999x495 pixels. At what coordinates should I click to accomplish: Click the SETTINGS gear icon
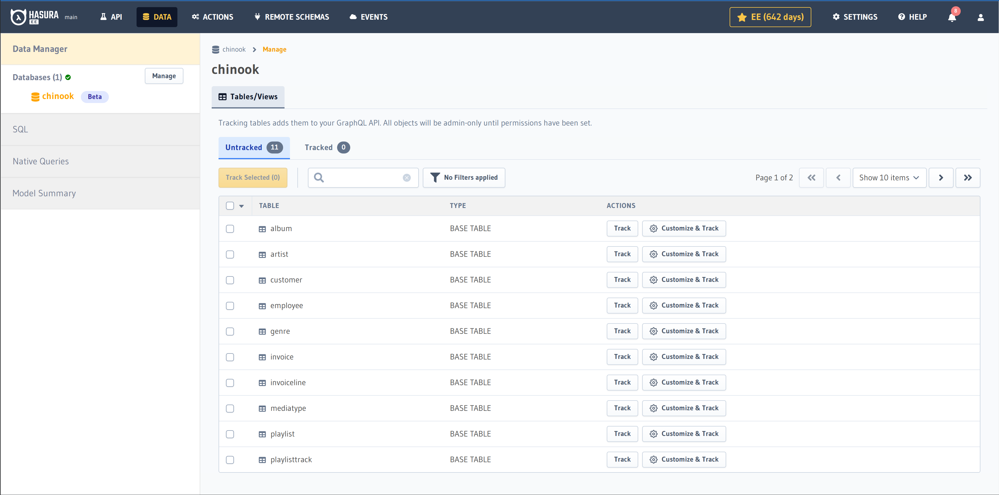click(835, 17)
